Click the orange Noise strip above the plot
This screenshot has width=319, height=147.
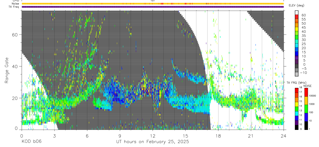coord(153,4)
